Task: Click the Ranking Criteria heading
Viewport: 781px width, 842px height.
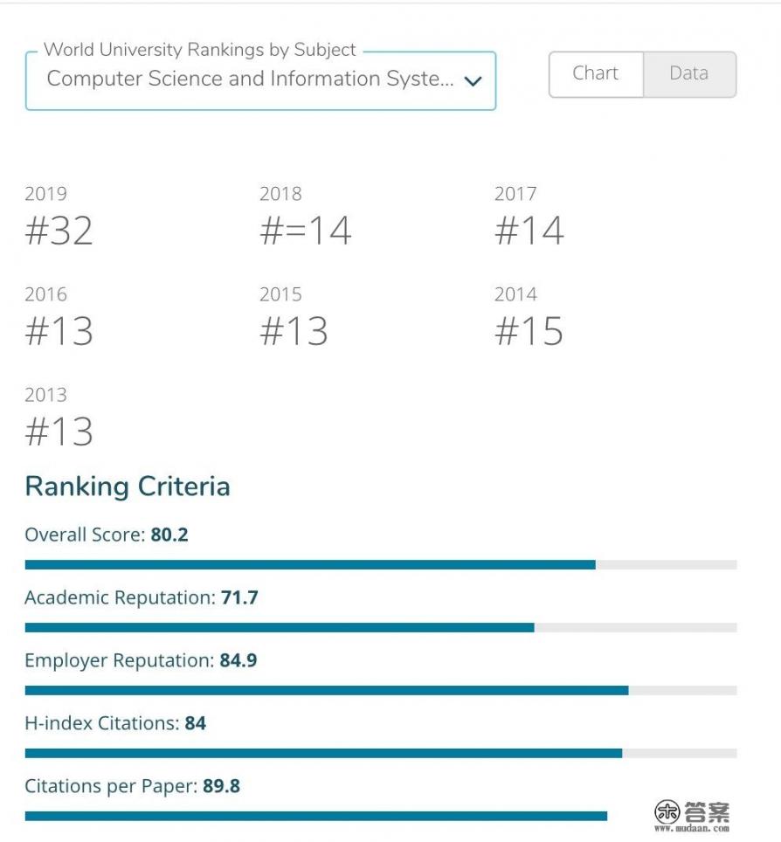Action: (128, 487)
